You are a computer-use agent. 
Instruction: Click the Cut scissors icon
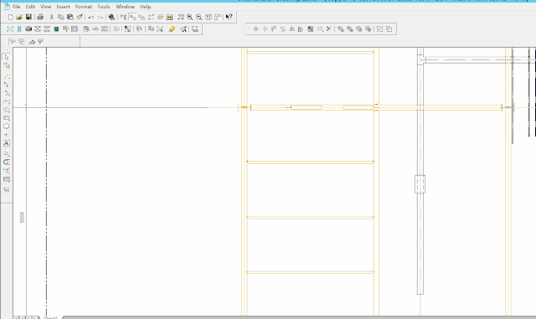click(x=52, y=17)
